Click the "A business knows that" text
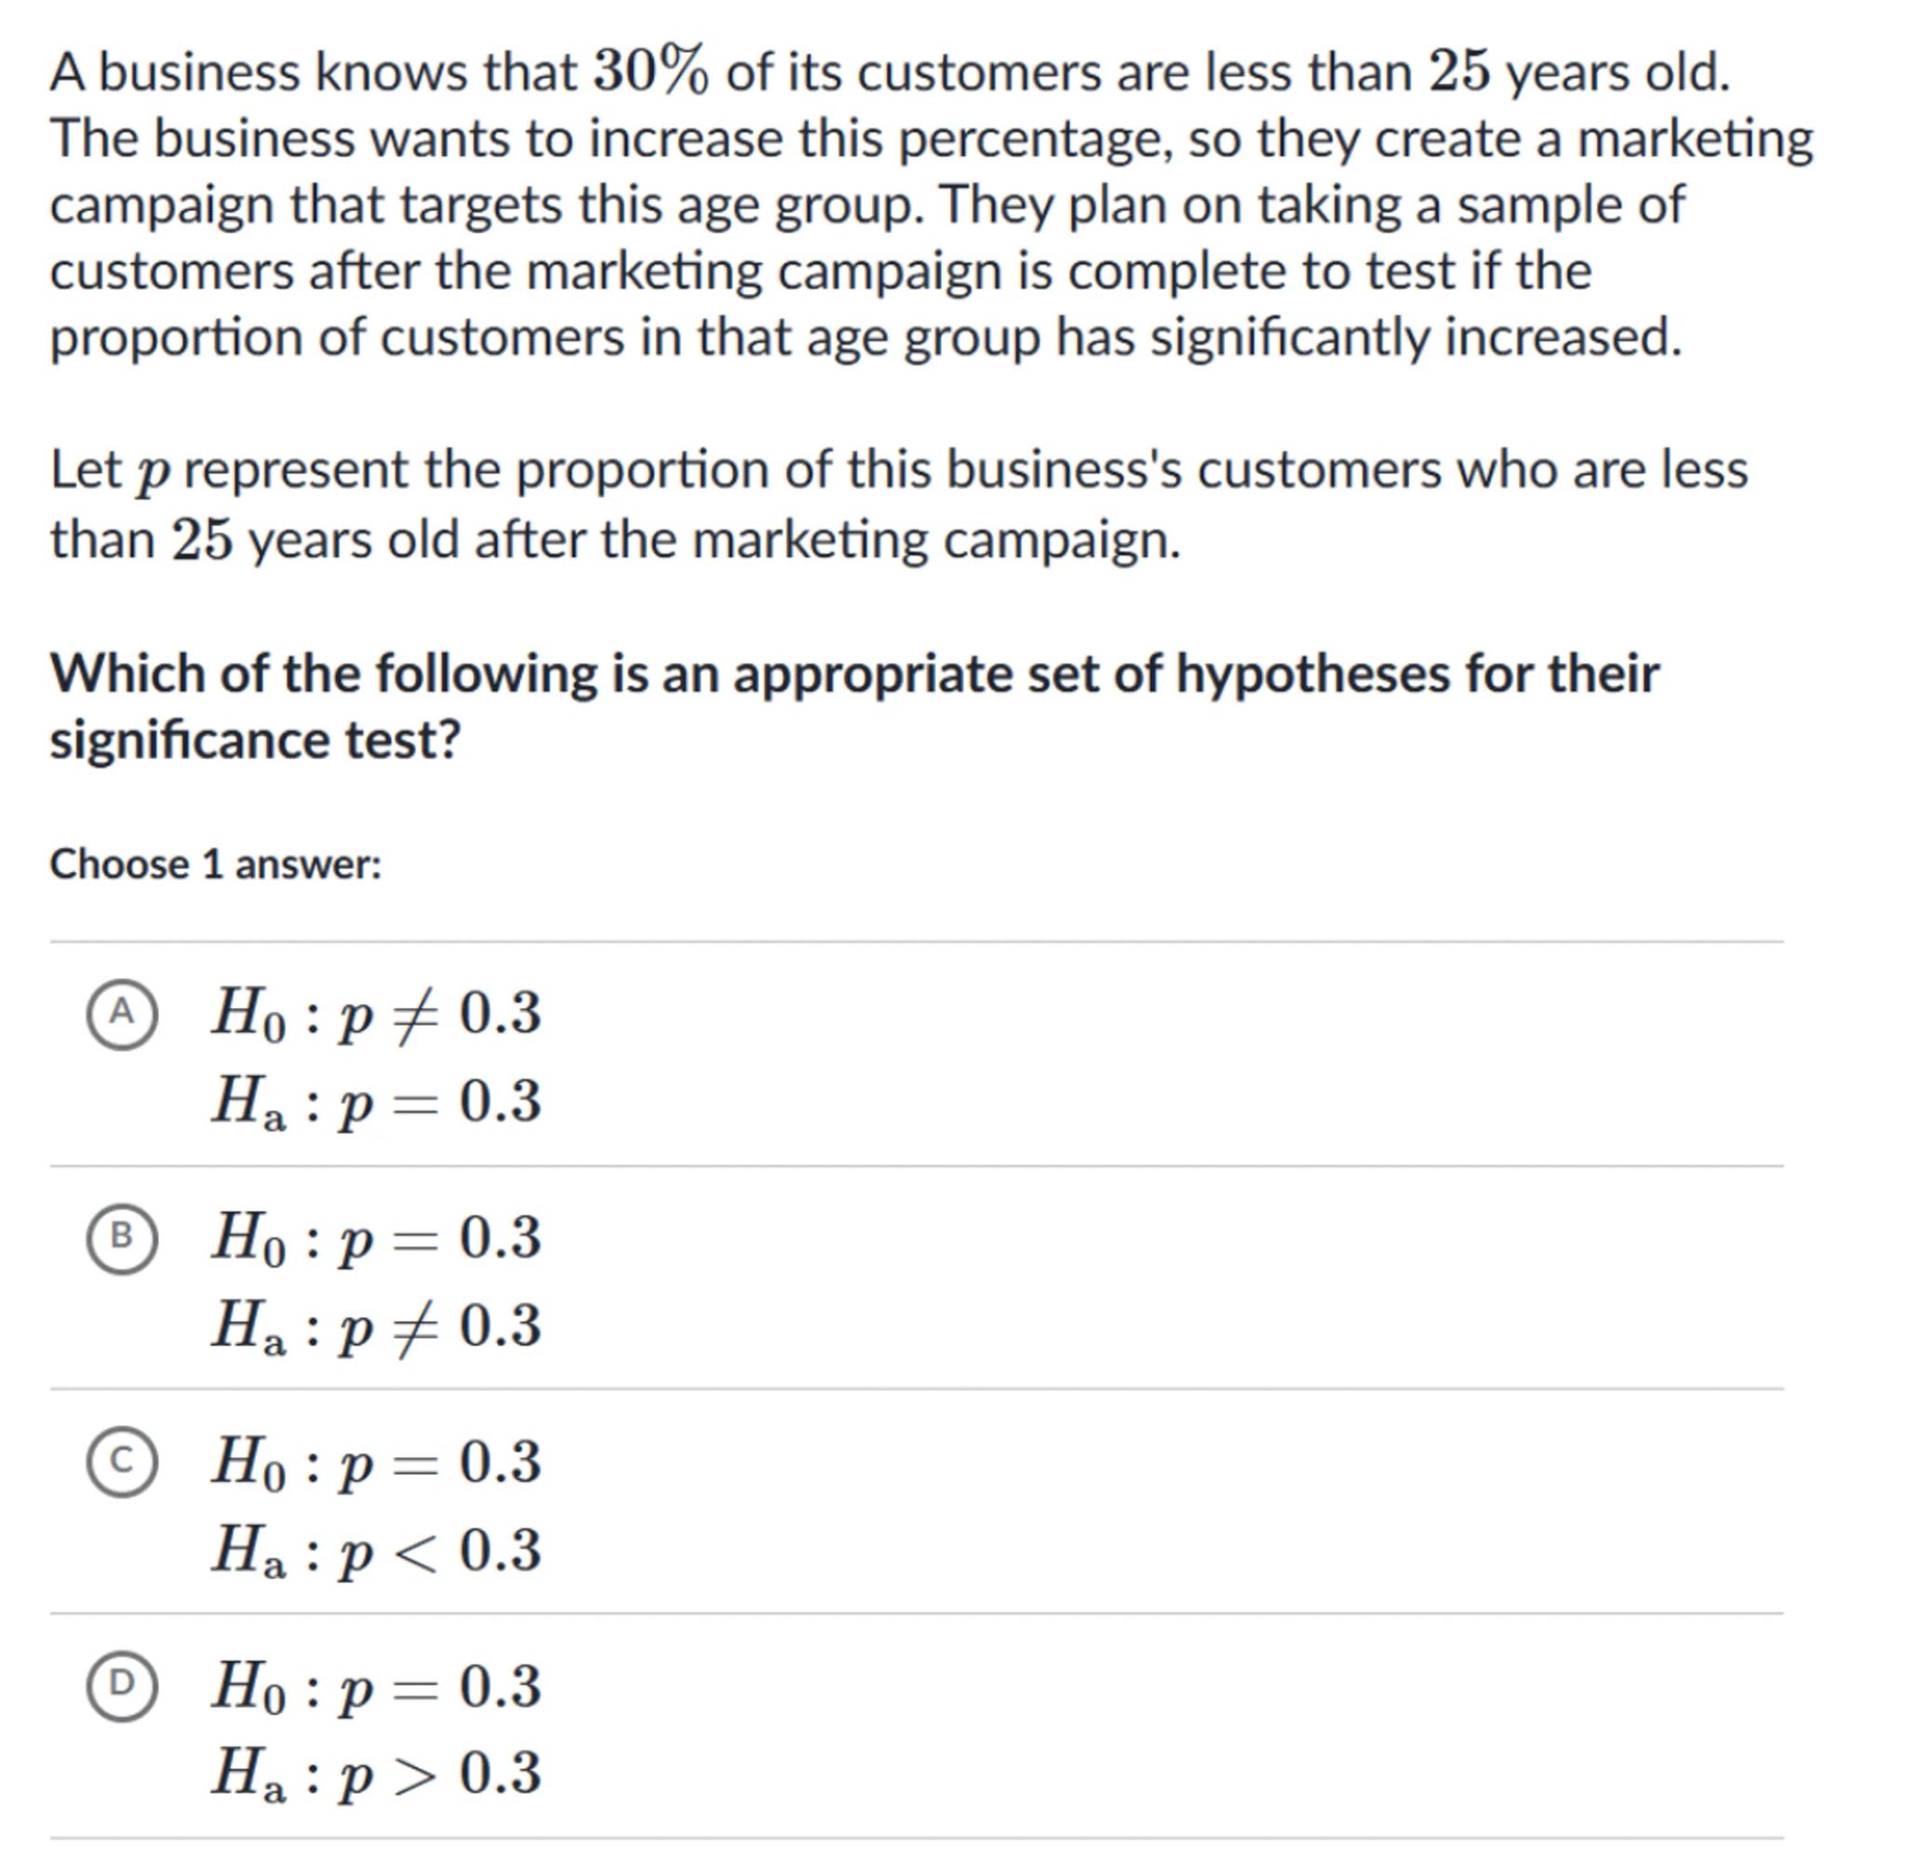This screenshot has height=1873, width=1906. point(313,73)
